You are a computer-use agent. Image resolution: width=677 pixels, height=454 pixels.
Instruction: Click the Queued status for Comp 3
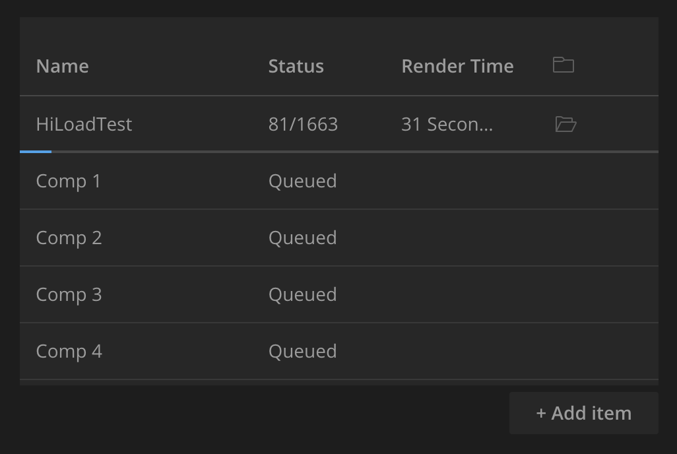click(x=303, y=294)
